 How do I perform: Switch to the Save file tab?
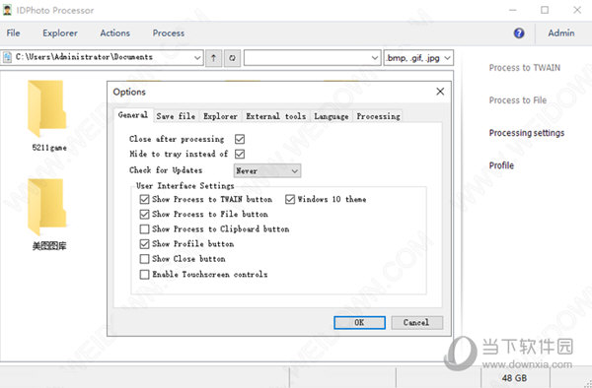pos(176,116)
